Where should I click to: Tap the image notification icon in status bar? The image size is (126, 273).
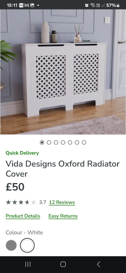tap(32, 5)
